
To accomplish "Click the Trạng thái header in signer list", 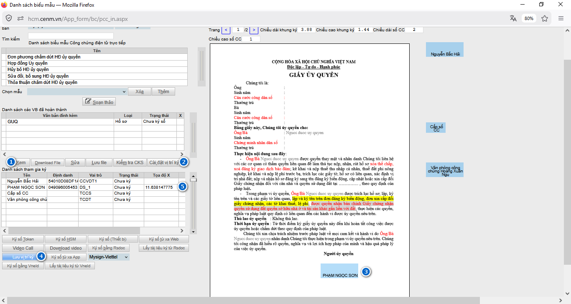I will tap(129, 175).
